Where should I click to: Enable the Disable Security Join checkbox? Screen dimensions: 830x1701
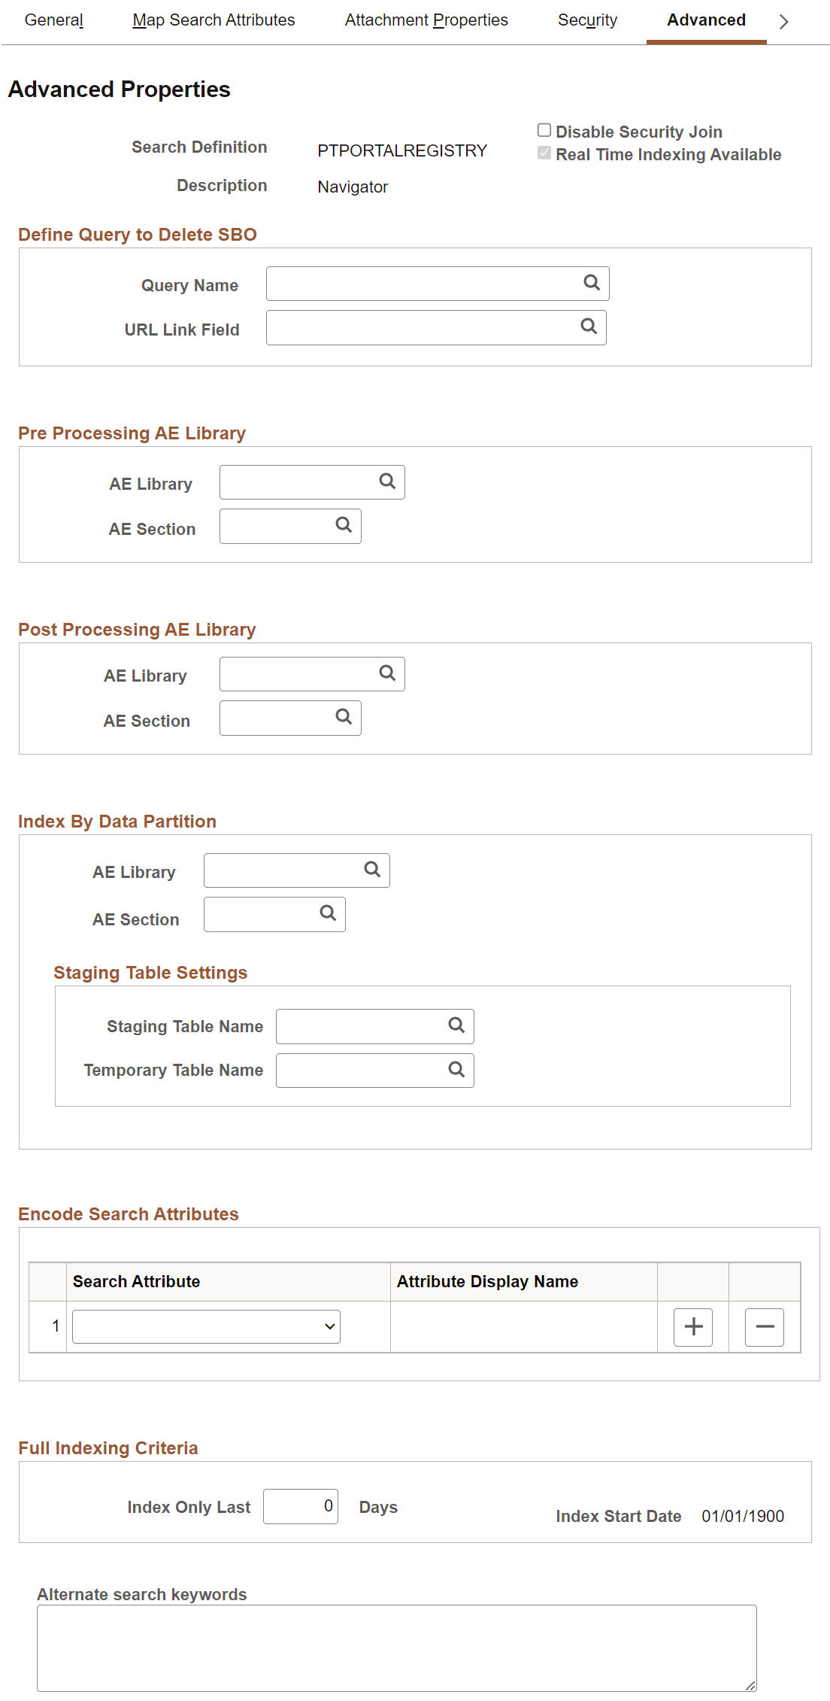tap(544, 129)
